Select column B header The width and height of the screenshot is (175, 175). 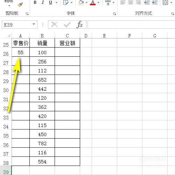click(x=42, y=36)
